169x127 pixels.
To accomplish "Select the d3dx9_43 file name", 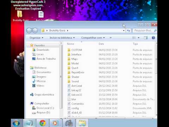I will [77, 113].
